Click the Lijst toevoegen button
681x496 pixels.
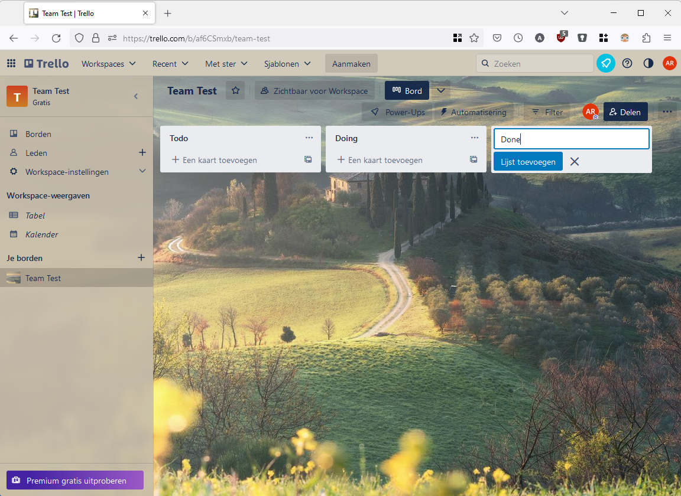coord(528,162)
